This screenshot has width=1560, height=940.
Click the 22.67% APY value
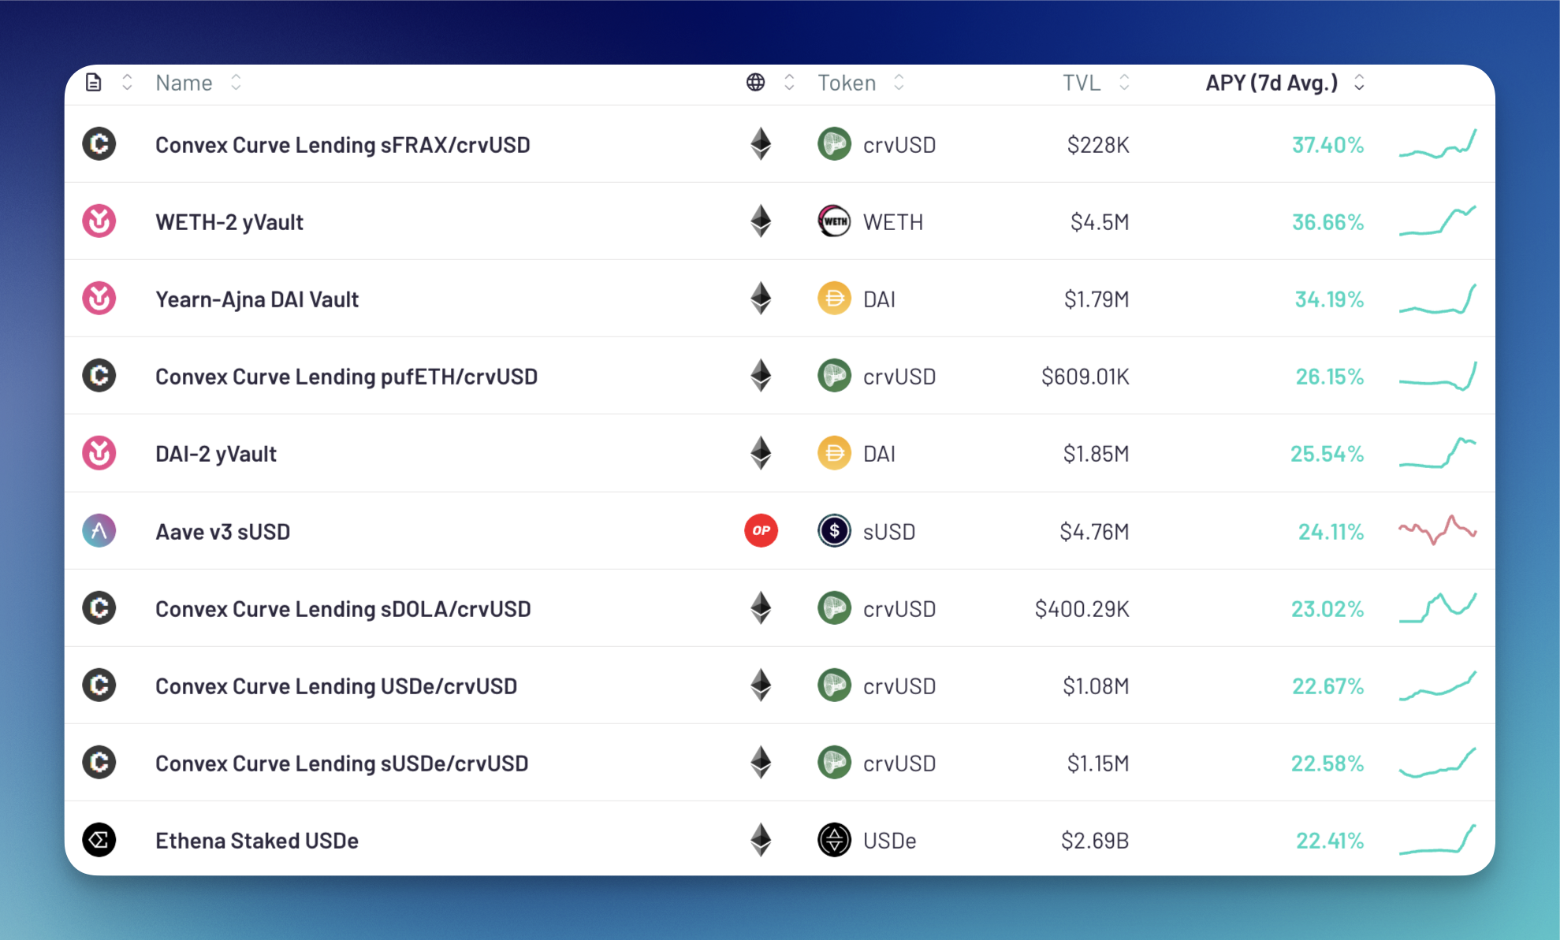(1327, 686)
